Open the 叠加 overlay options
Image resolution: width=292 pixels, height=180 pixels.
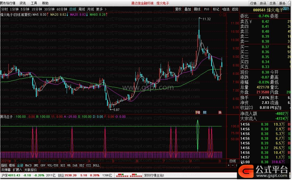[188, 9]
